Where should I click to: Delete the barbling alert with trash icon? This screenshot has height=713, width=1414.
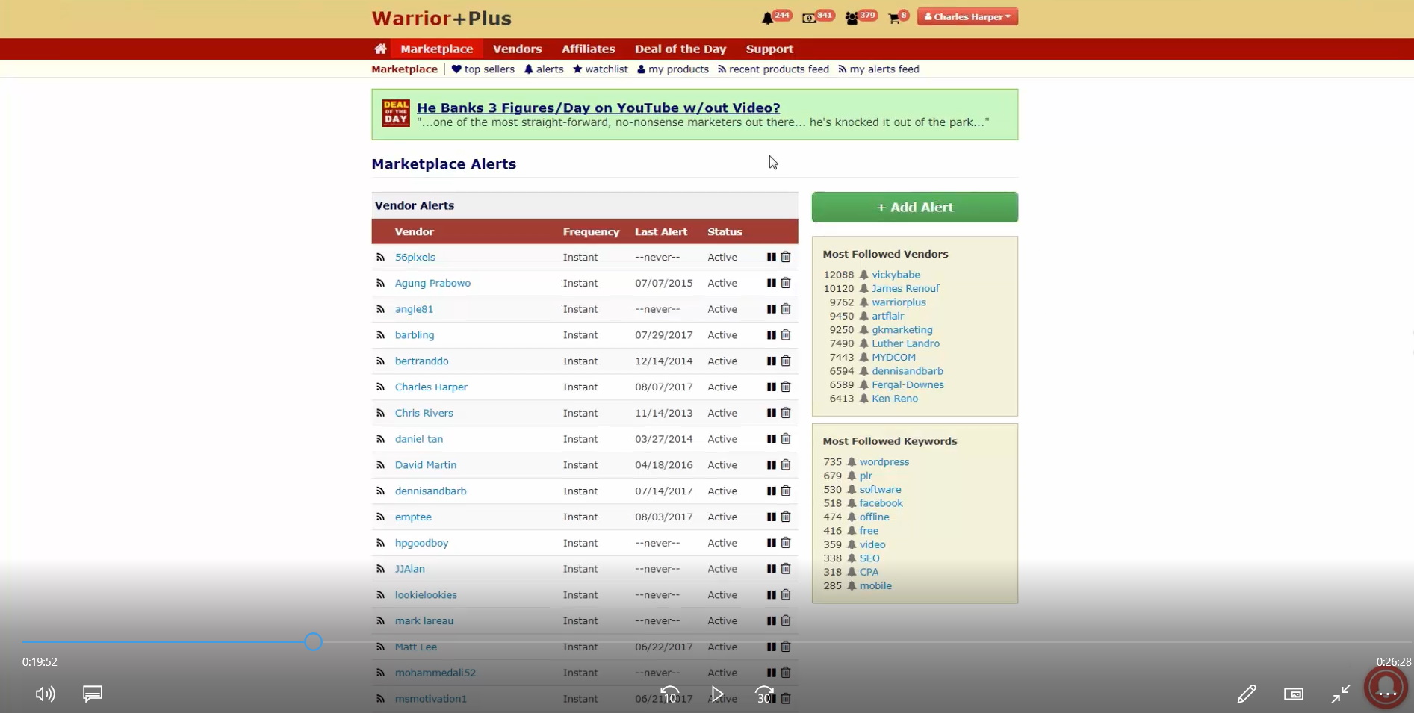[x=786, y=334]
